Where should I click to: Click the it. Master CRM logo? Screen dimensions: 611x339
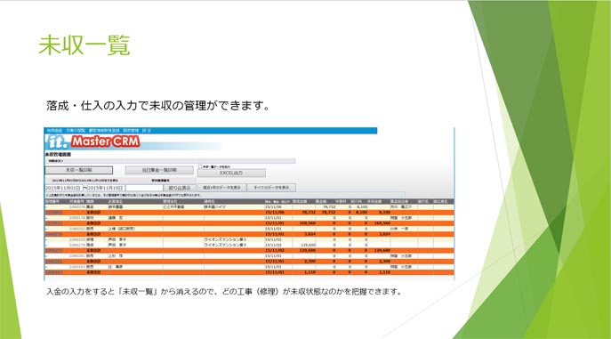click(x=92, y=141)
